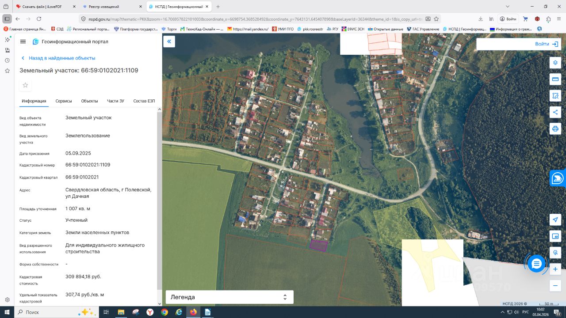The image size is (566, 318).
Task: Activate the area selection tool
Action: click(x=555, y=96)
